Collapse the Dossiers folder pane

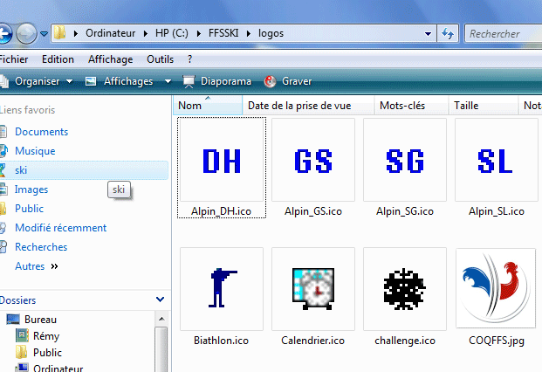click(x=159, y=300)
